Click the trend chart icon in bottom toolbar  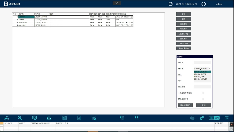click(79, 118)
